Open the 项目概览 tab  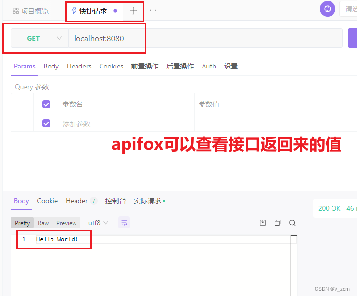point(30,11)
